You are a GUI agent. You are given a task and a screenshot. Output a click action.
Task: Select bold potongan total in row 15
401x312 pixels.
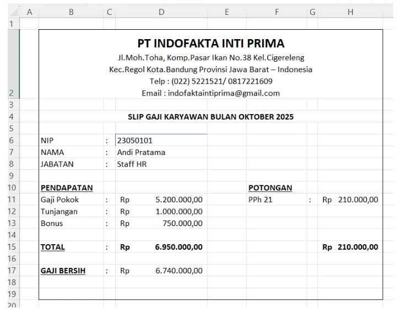coord(350,247)
